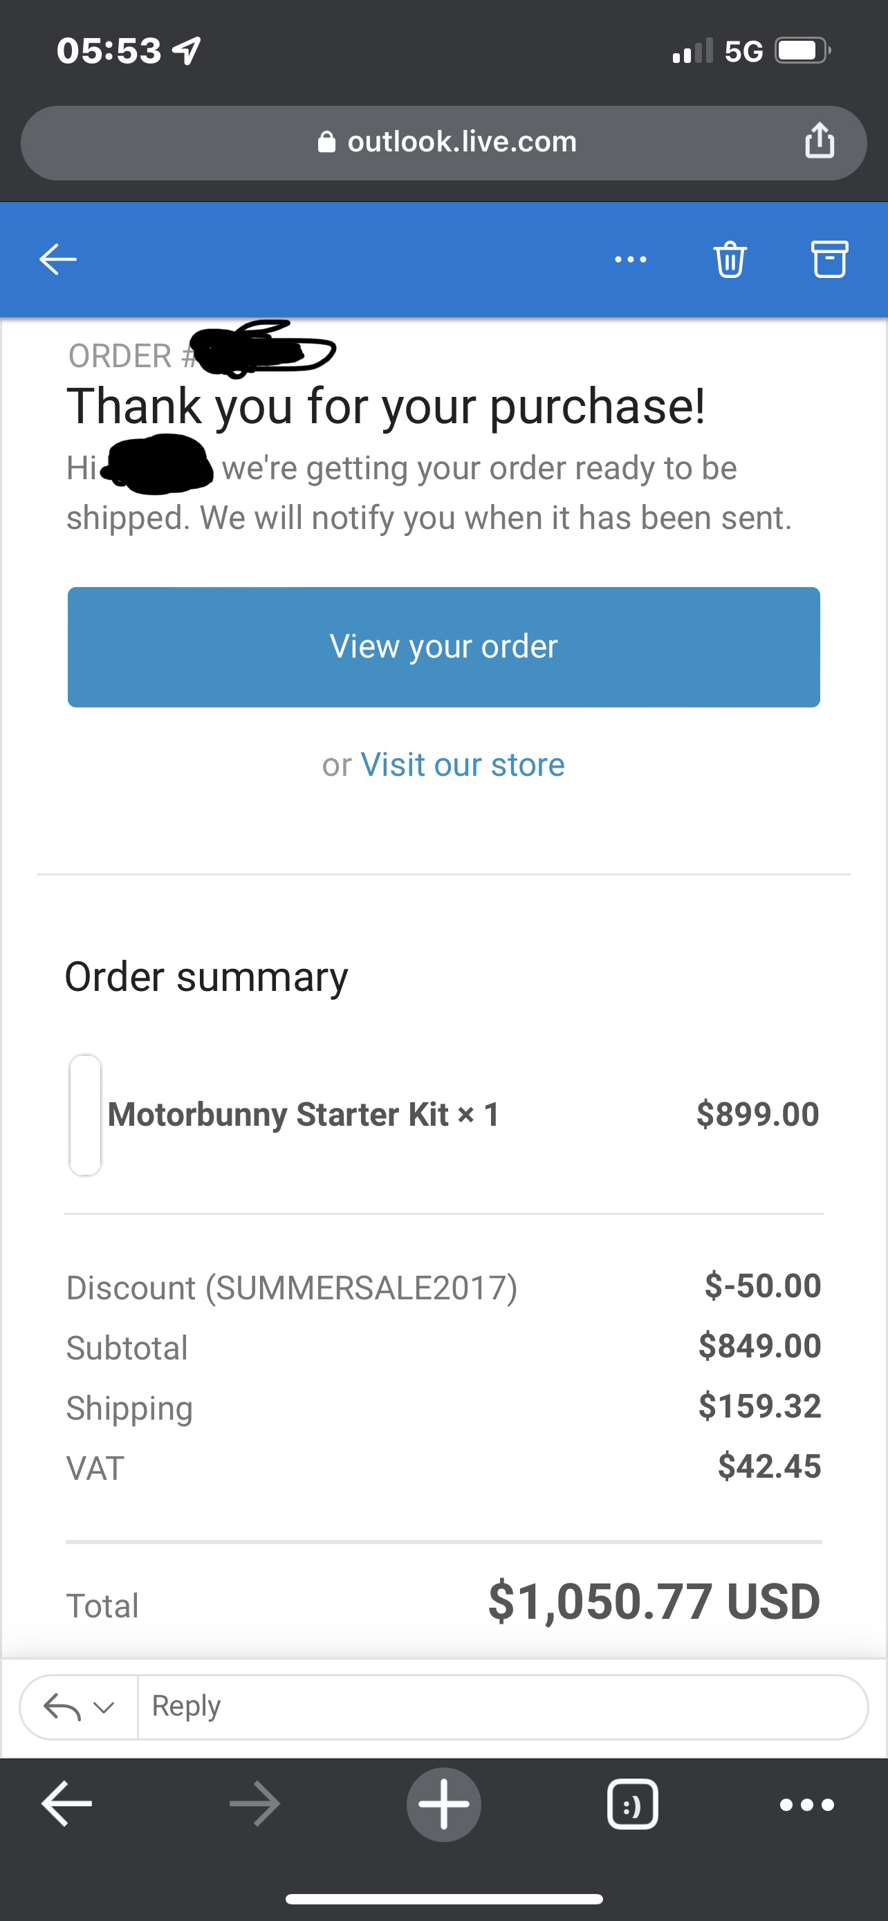Open the three-dot more actions menu
The height and width of the screenshot is (1921, 888).
pyautogui.click(x=630, y=259)
